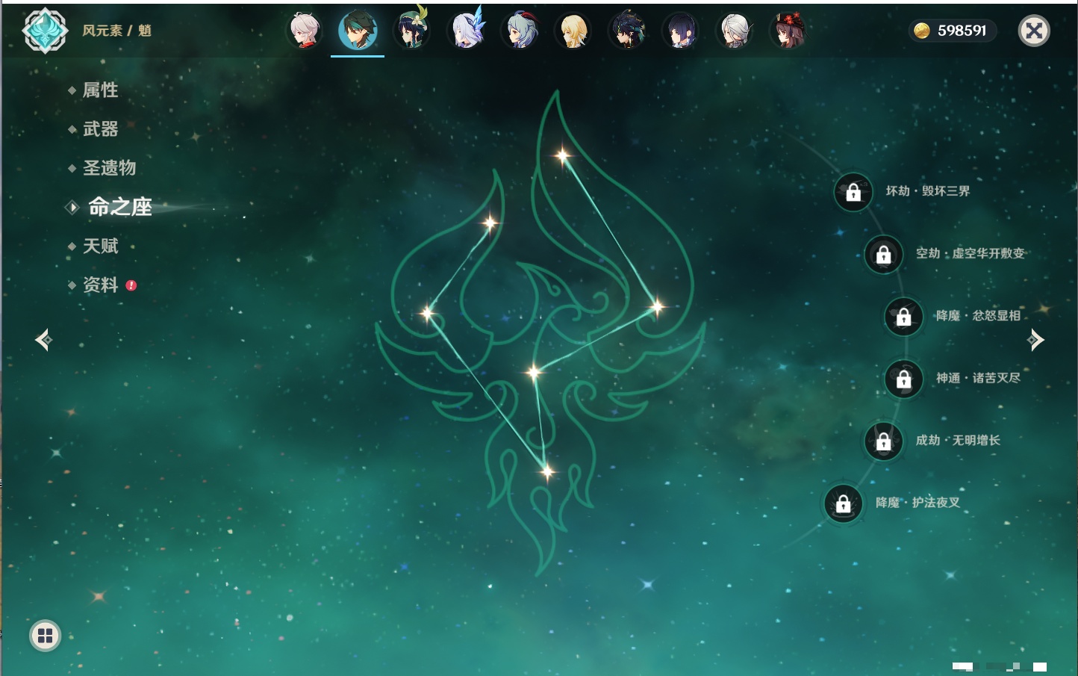The width and height of the screenshot is (1078, 676).
Task: Go to next character with right arrow
Action: coord(1035,340)
